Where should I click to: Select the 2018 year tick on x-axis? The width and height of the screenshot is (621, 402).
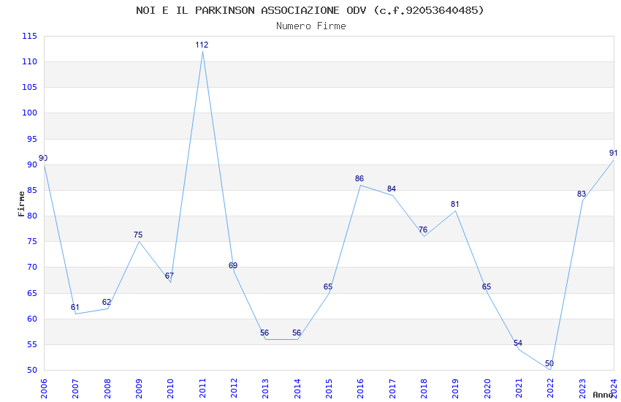[x=424, y=389]
